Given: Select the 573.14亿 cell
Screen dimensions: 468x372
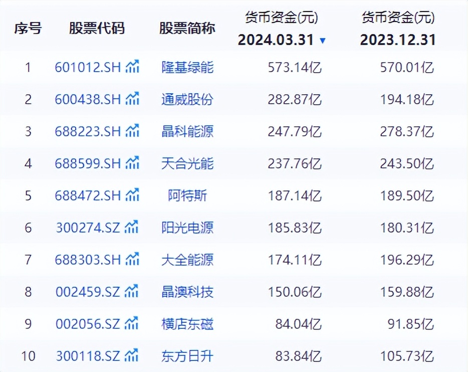Looking at the screenshot, I should pyautogui.click(x=295, y=68).
